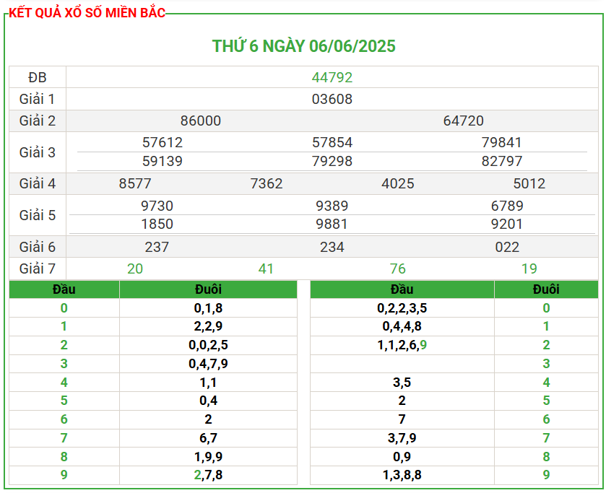This screenshot has height=493, width=606.
Task: Select Giải 5 number 9389
Action: click(x=332, y=206)
